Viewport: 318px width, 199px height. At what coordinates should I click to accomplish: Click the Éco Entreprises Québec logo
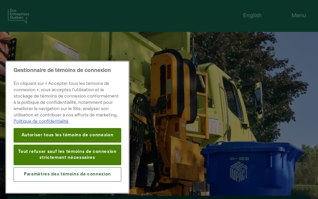tap(19, 16)
